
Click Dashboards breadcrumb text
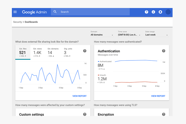(x=31, y=22)
